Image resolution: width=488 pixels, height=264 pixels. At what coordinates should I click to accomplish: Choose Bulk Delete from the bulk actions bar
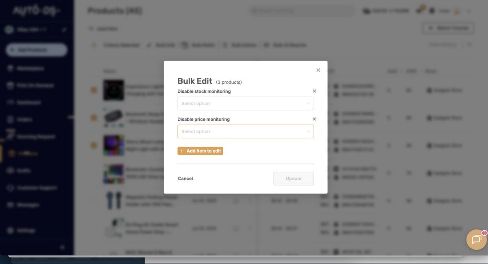point(240,45)
